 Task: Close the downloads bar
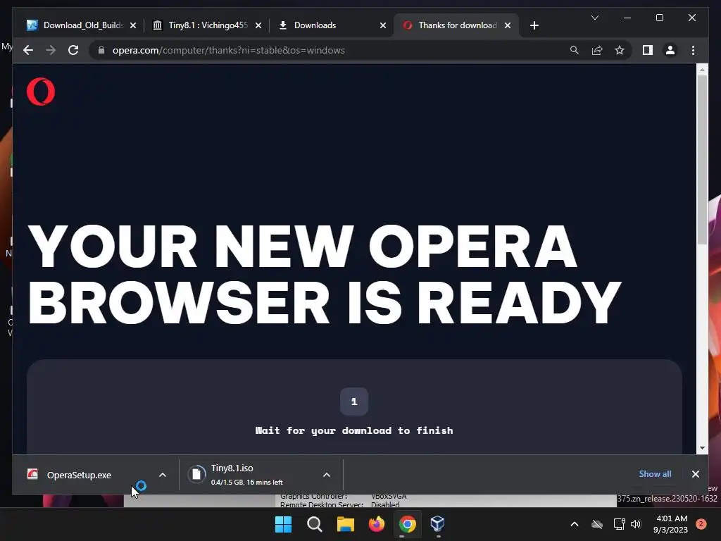coord(695,474)
